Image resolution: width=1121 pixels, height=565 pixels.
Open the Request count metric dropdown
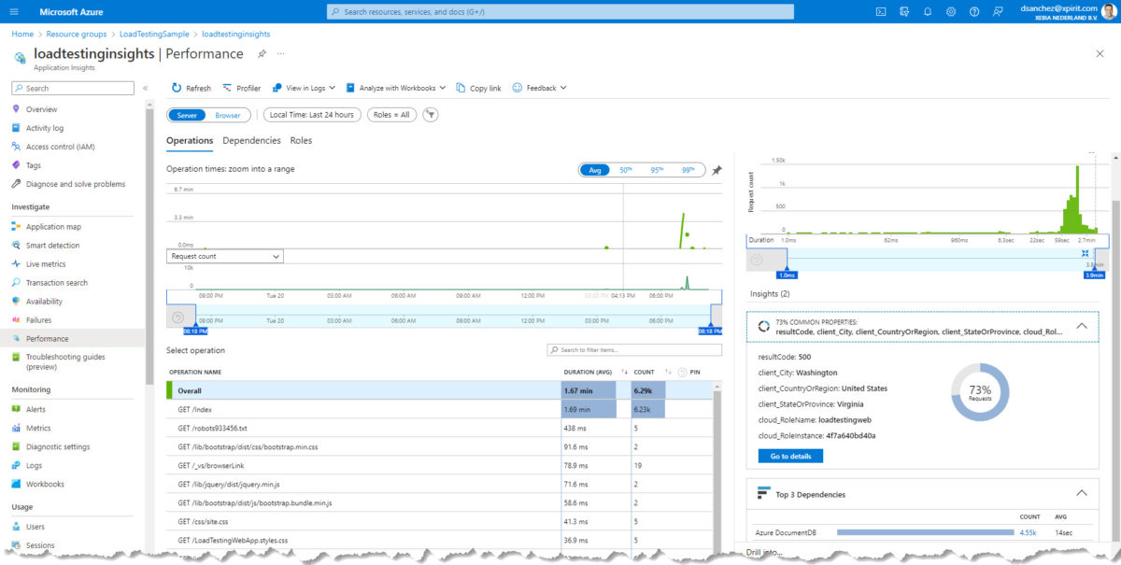(x=224, y=255)
